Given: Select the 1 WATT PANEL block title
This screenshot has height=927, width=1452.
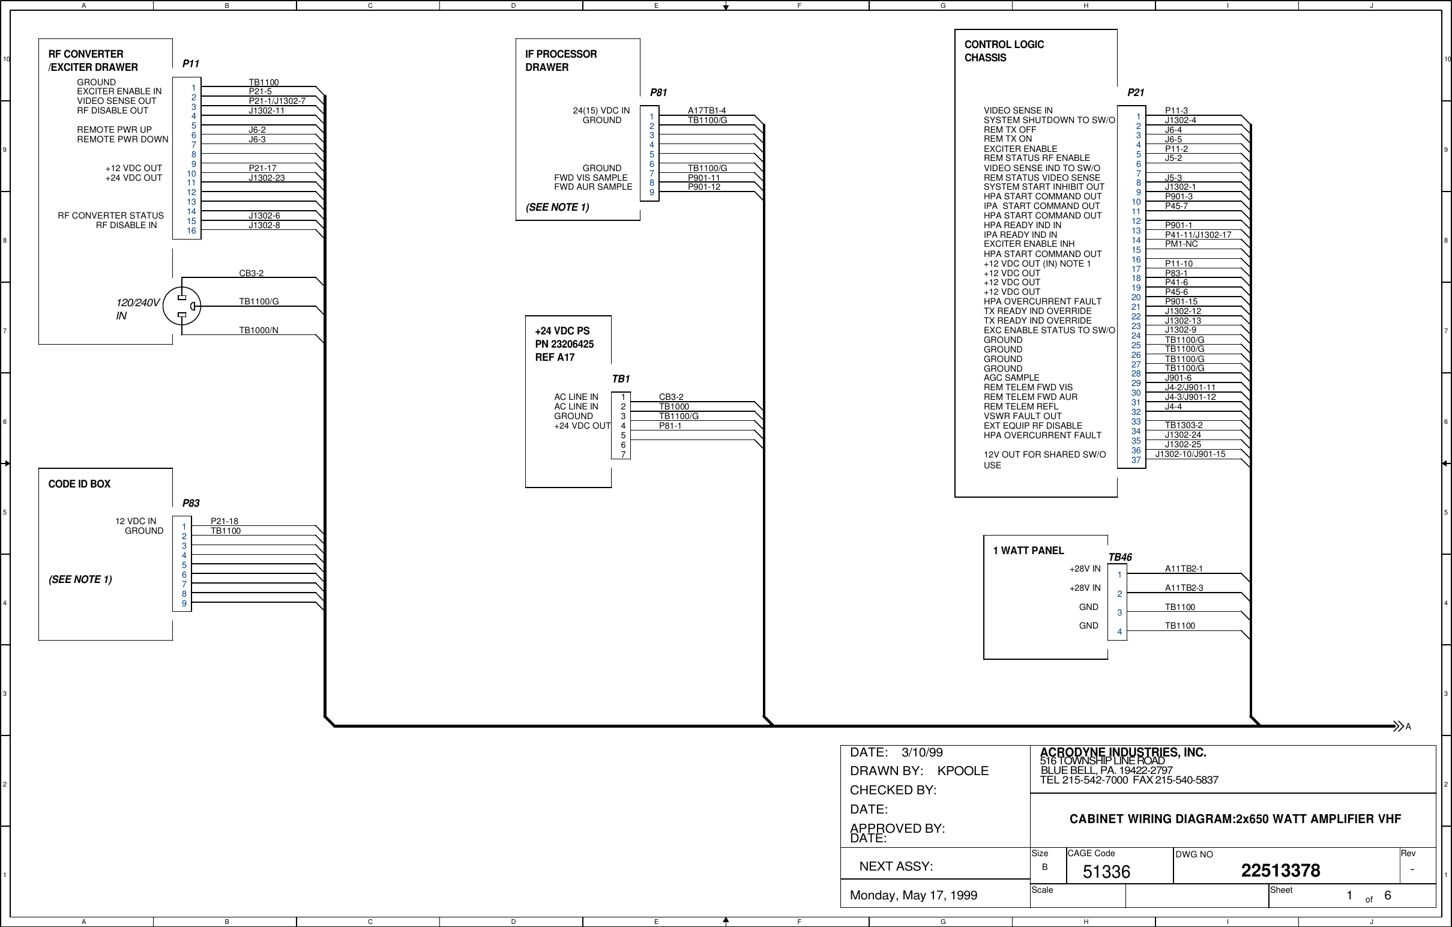Looking at the screenshot, I should coord(1028,551).
